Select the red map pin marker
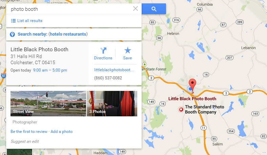Image resolution: width=267 pixels, height=155 pixels. (x=192, y=86)
